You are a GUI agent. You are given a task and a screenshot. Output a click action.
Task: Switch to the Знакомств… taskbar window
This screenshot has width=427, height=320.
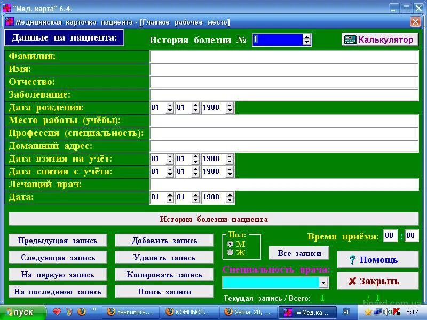coord(131,312)
